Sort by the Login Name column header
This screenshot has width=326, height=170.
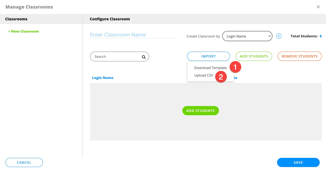[103, 78]
